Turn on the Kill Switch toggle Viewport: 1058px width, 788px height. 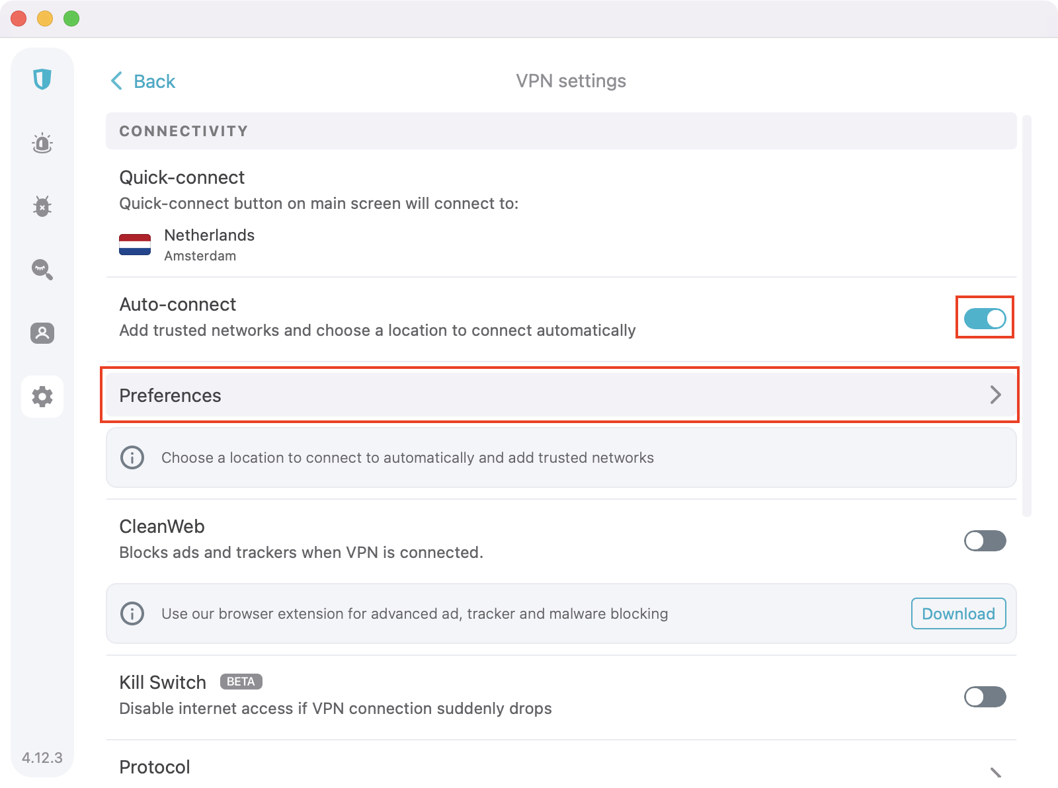point(985,697)
